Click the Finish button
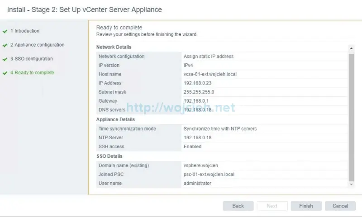 click(306, 206)
